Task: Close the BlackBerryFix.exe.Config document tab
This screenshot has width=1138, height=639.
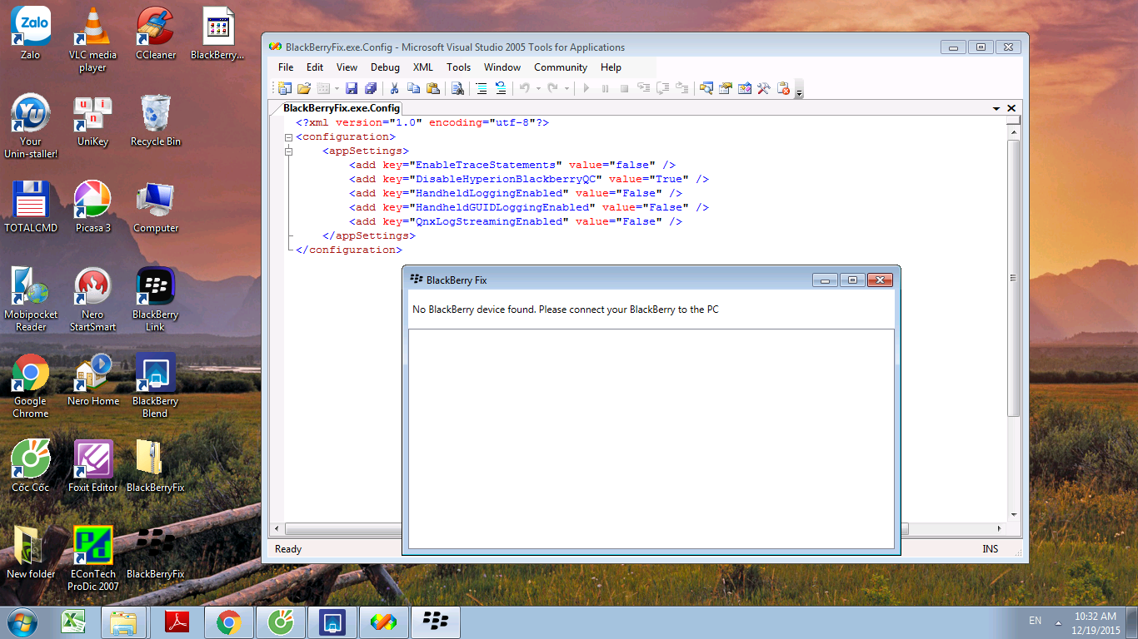Action: (1011, 108)
